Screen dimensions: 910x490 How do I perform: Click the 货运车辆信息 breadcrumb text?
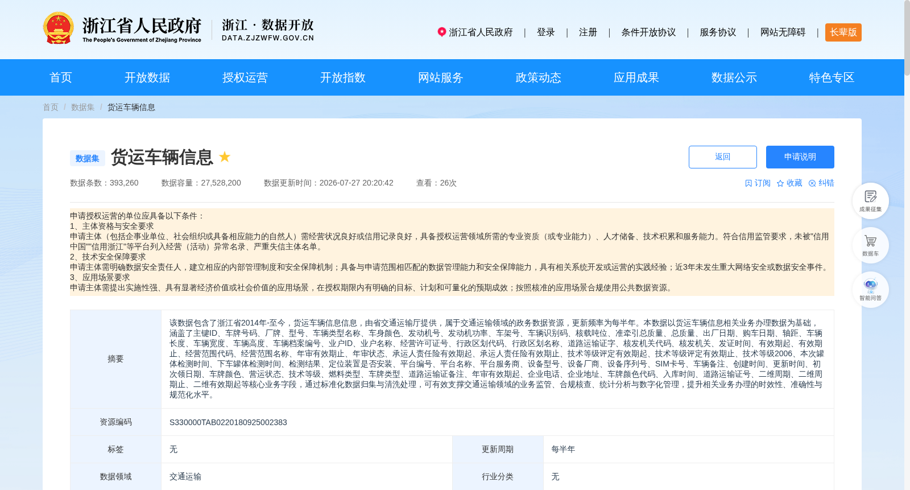click(x=131, y=107)
